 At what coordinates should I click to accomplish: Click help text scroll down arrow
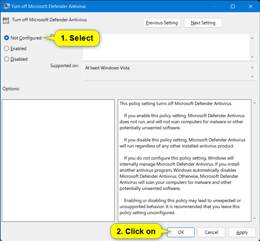(x=254, y=218)
